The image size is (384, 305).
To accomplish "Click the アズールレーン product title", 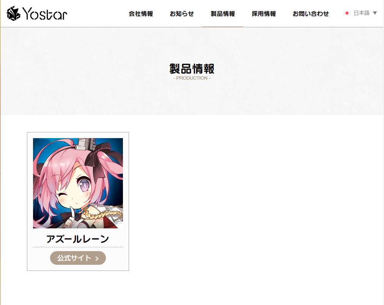I will (78, 239).
